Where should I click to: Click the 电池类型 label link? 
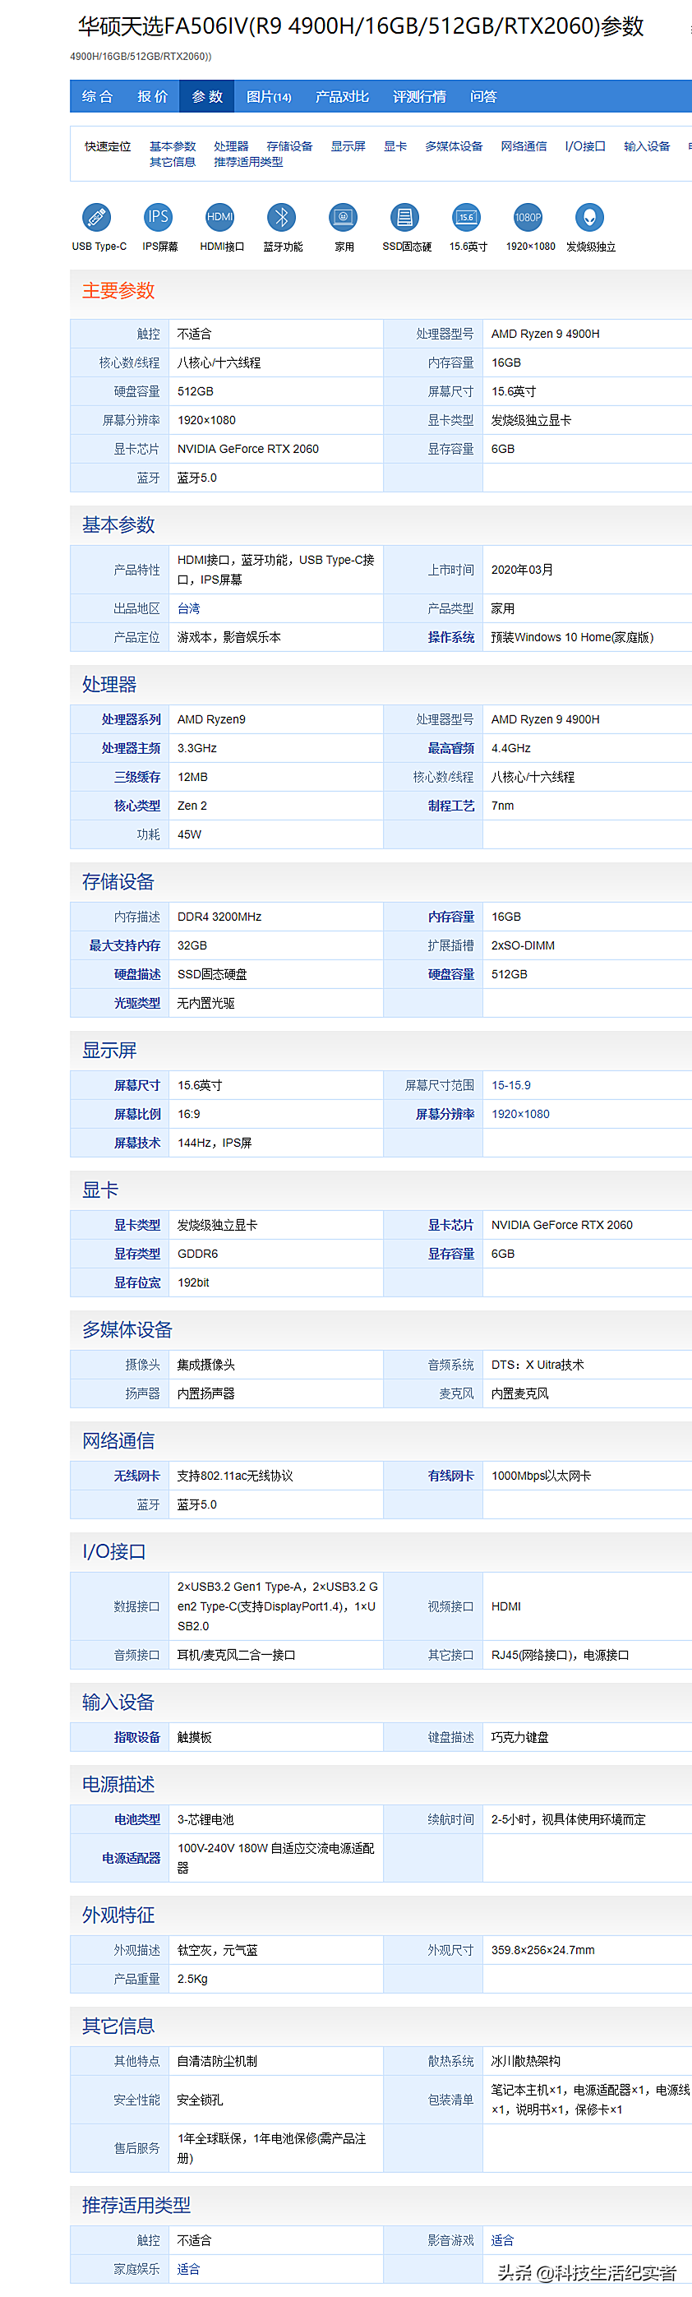point(136,1819)
